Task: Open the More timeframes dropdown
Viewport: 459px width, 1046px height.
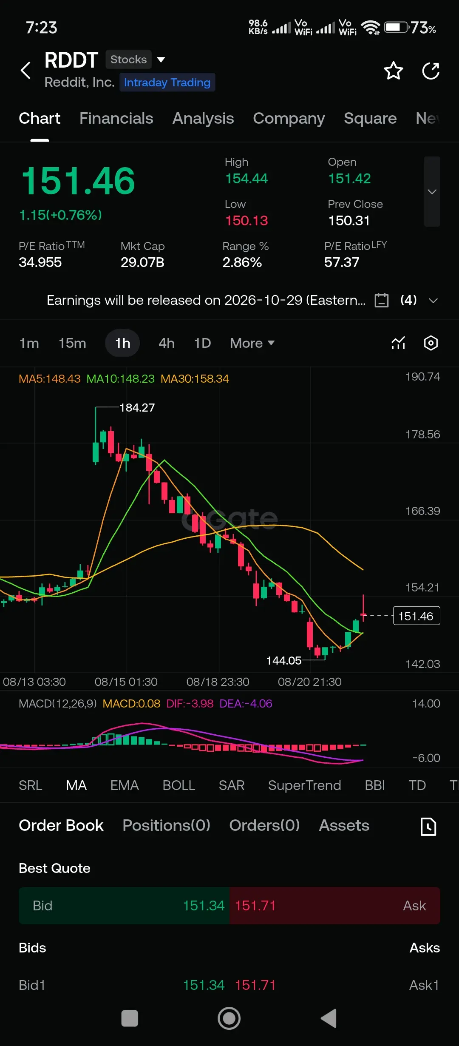Action: click(x=252, y=343)
